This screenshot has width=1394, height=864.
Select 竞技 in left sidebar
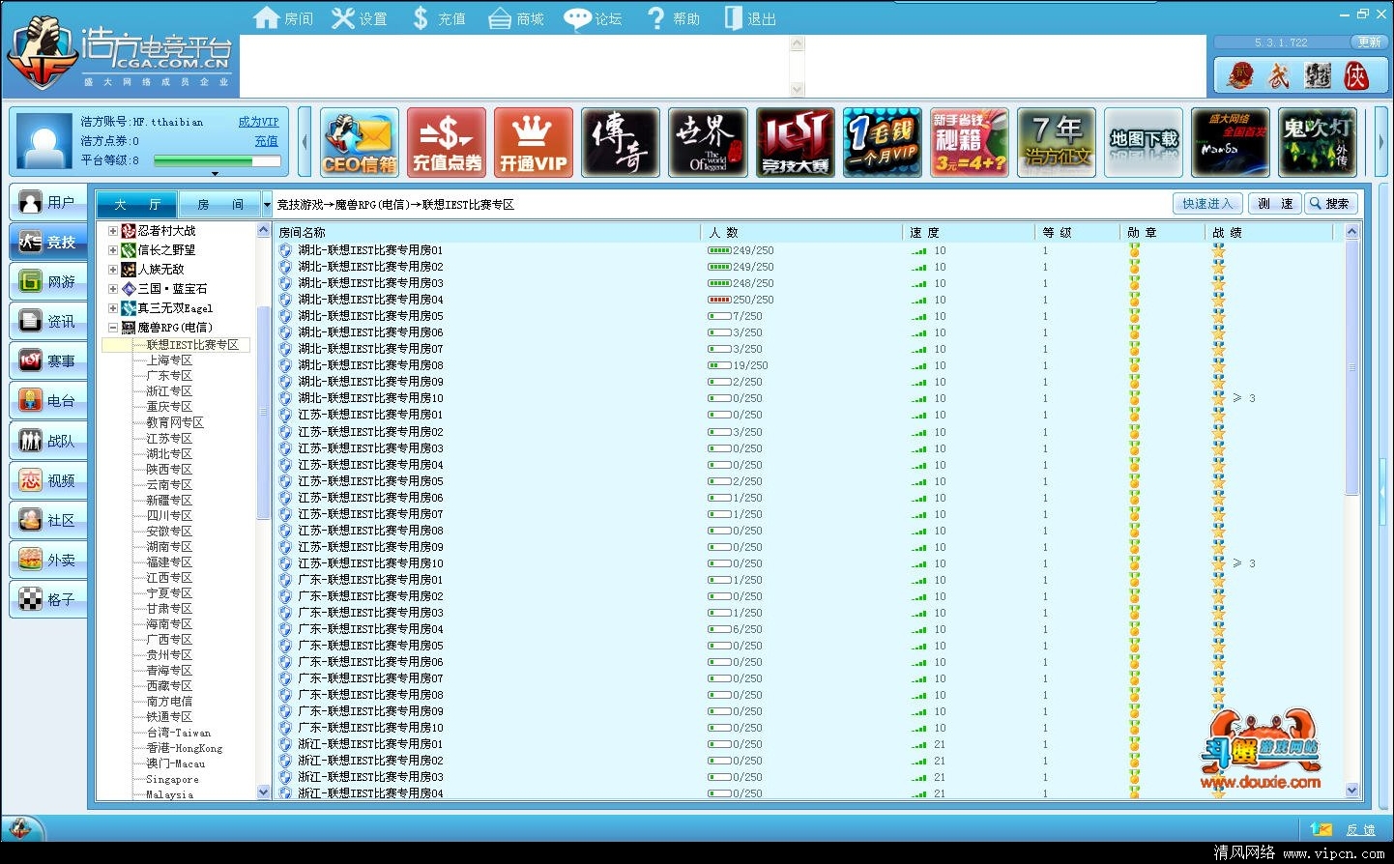(x=48, y=242)
